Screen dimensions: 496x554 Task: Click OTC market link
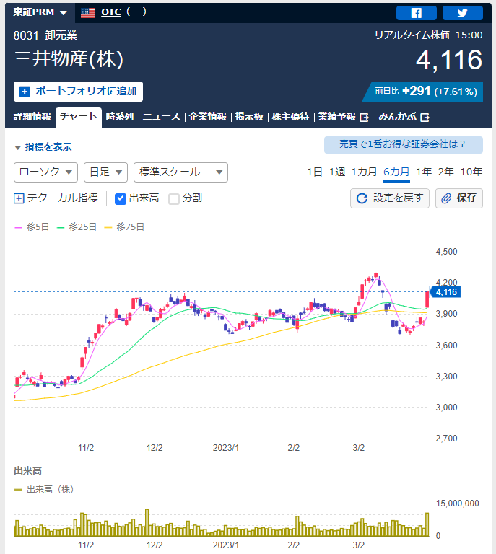pos(111,12)
